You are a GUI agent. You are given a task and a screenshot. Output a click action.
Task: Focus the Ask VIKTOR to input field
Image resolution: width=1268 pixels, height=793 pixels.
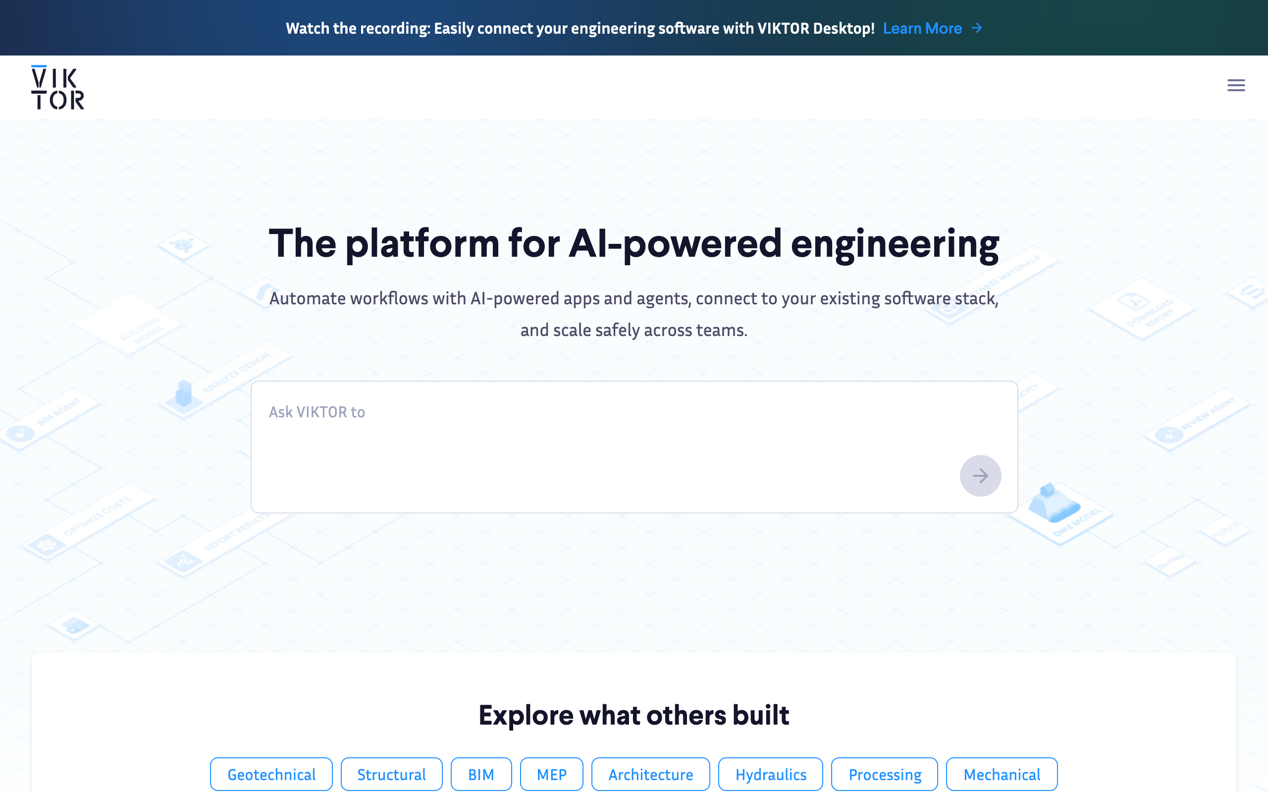634,447
